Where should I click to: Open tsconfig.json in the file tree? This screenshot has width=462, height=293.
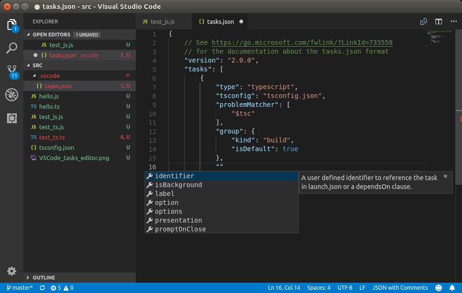click(79, 148)
